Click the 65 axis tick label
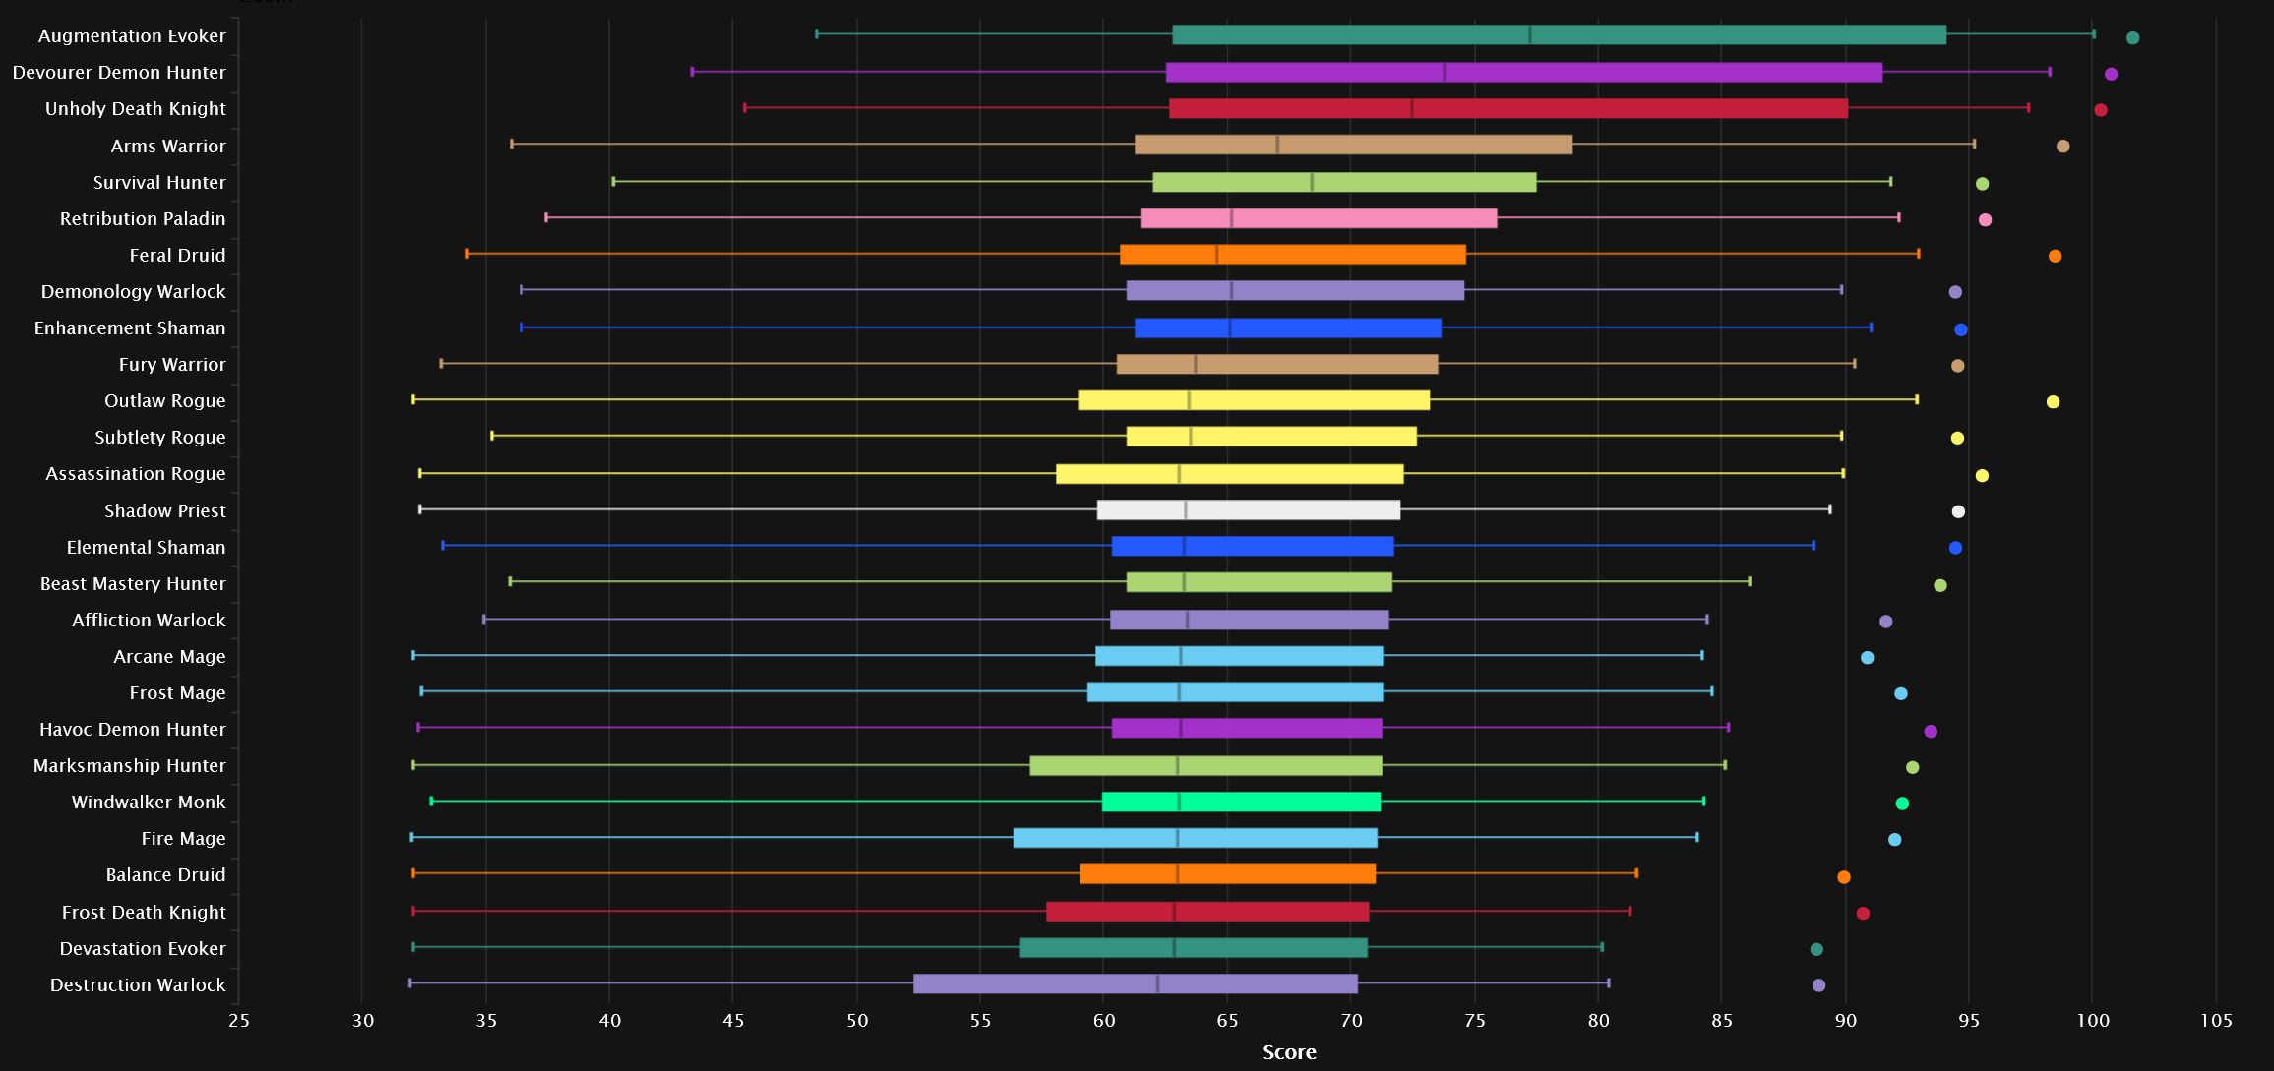 (1227, 1021)
